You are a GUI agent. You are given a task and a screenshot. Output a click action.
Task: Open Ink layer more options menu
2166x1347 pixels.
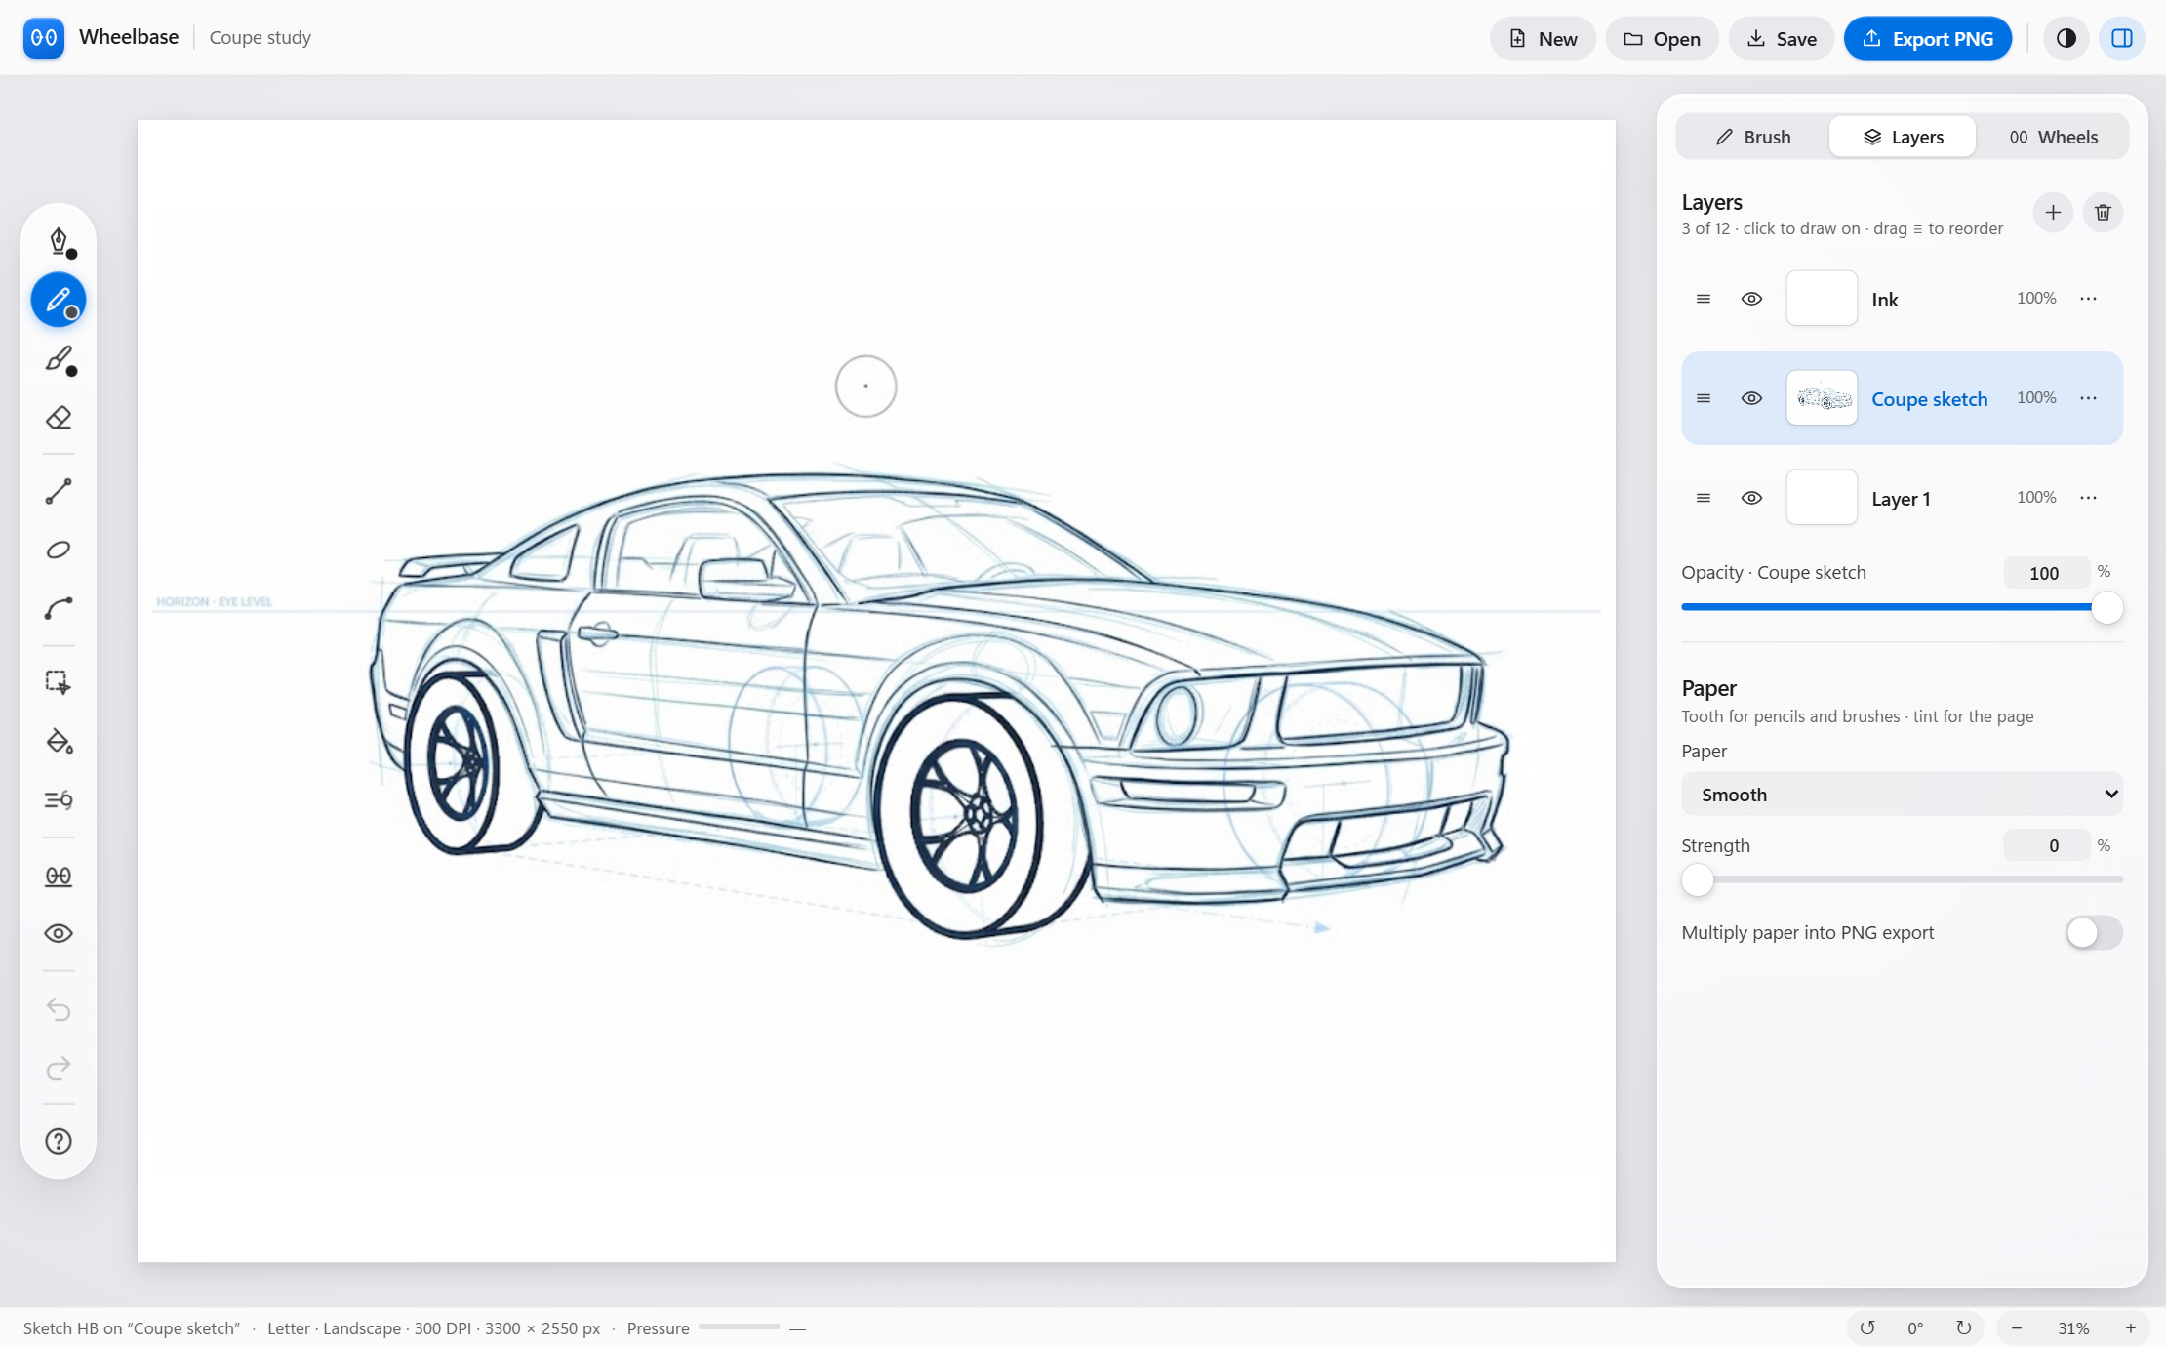(2088, 299)
